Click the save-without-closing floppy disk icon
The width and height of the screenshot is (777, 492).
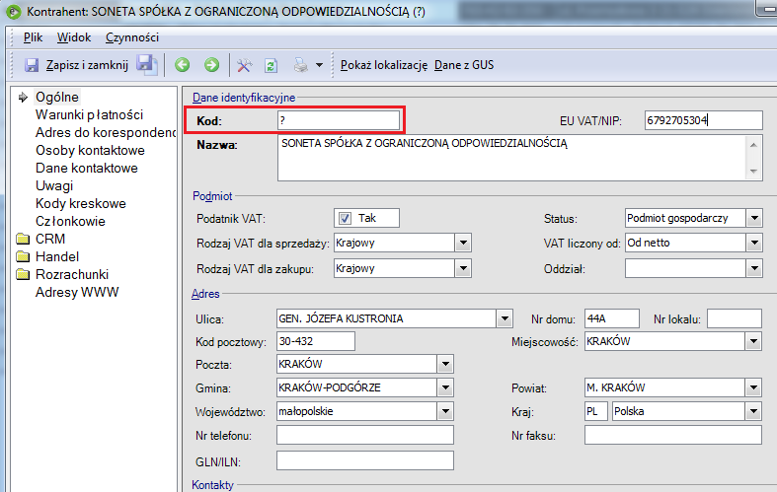(147, 65)
